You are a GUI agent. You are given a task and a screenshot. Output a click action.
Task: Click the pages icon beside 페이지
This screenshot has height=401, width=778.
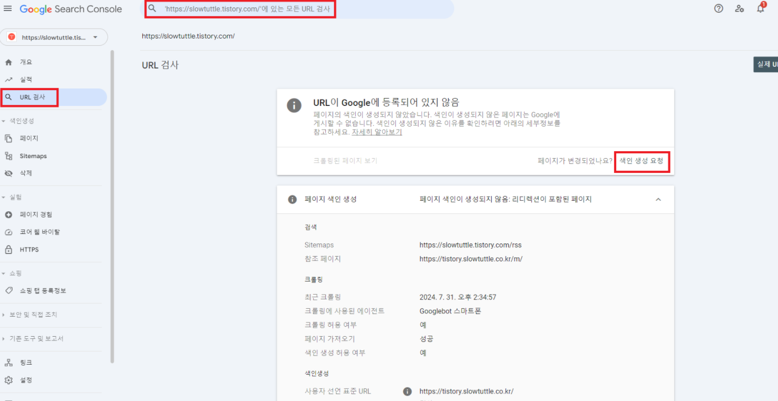(8, 139)
